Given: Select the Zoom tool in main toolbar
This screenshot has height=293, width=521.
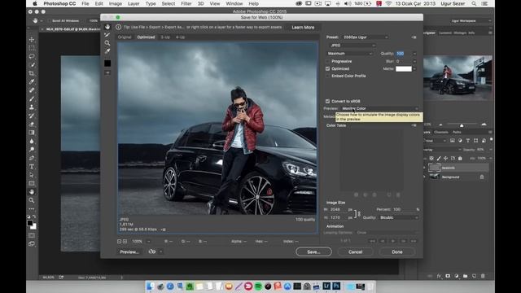Looking at the screenshot, I should click(x=32, y=200).
